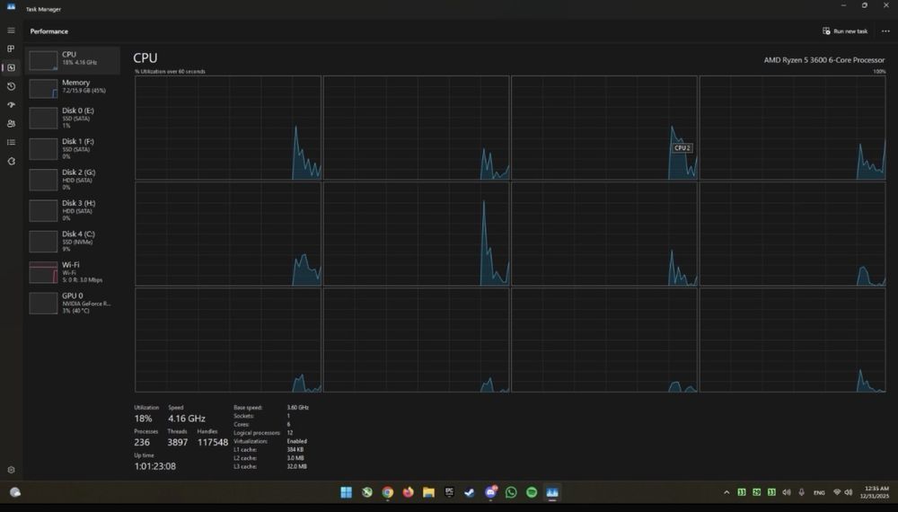Open the Startup apps page icon
Viewport: 898px width, 512px height.
pos(11,105)
